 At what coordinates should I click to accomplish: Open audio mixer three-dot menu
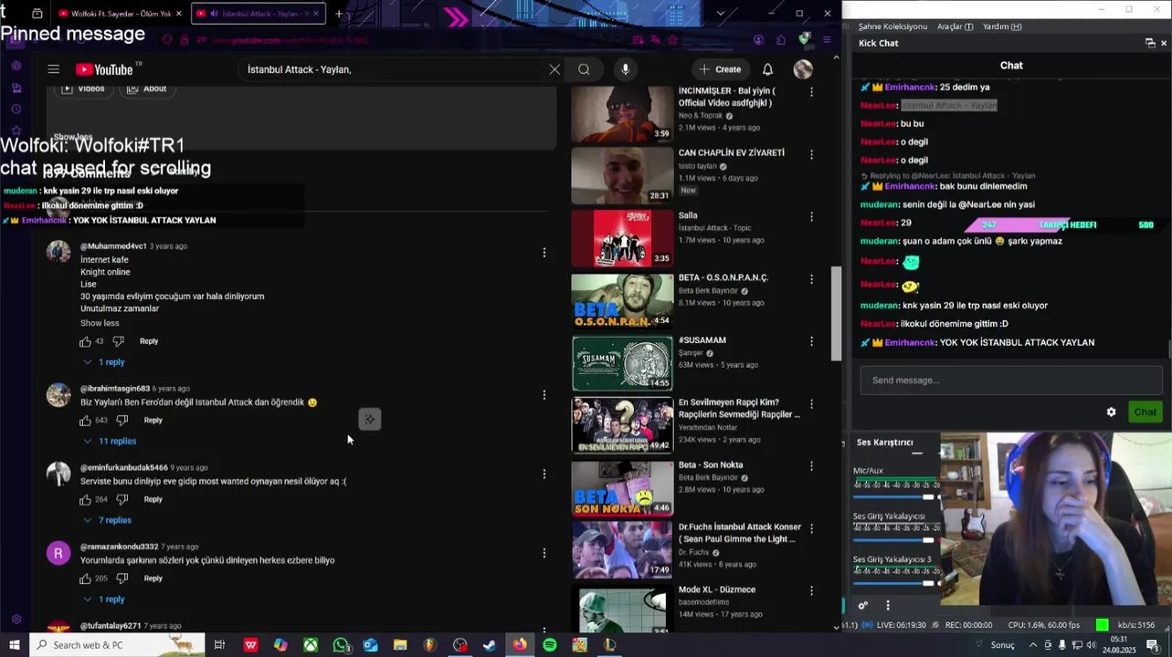887,605
